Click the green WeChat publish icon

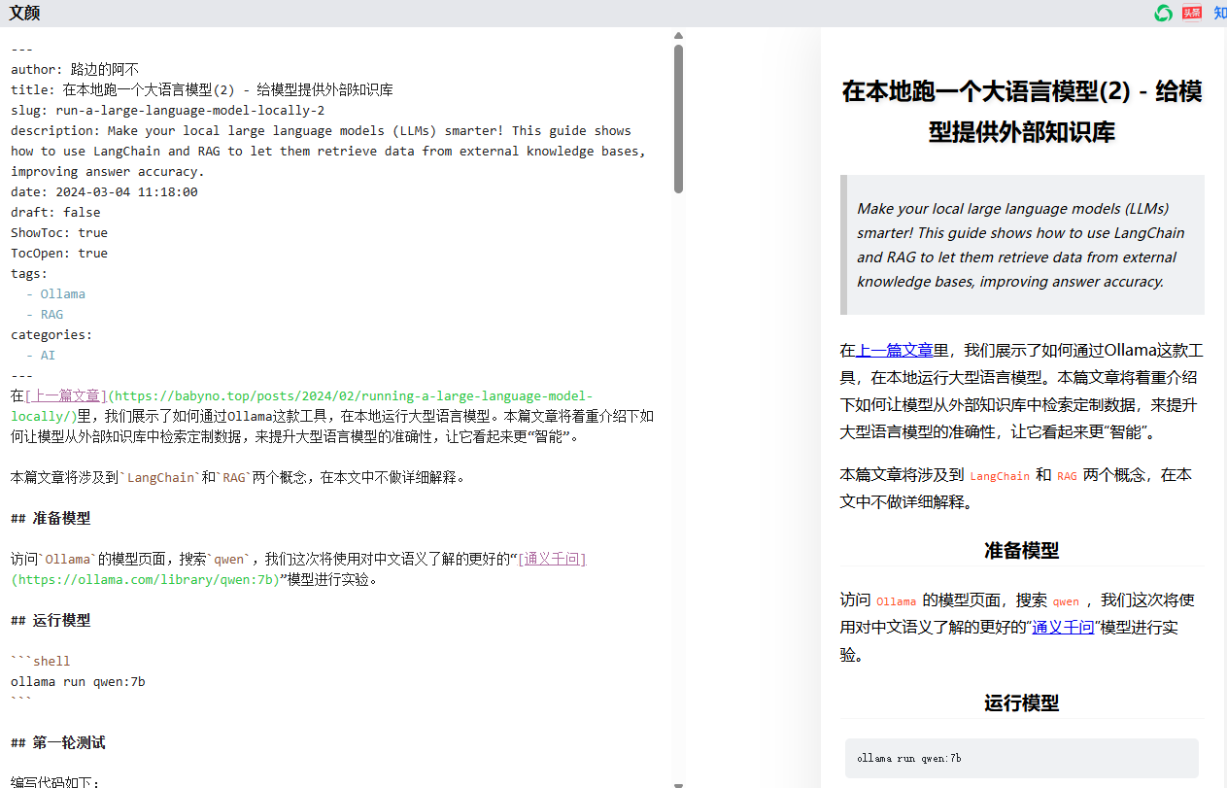[1163, 13]
